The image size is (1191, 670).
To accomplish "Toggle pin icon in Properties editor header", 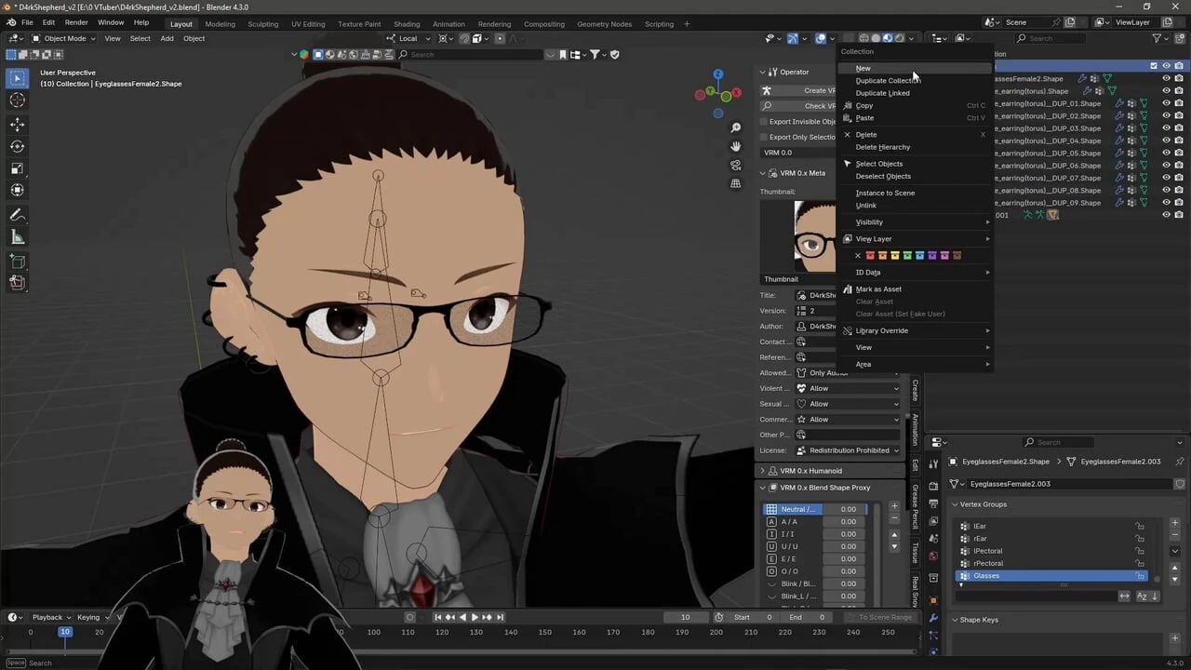I will click(1181, 462).
